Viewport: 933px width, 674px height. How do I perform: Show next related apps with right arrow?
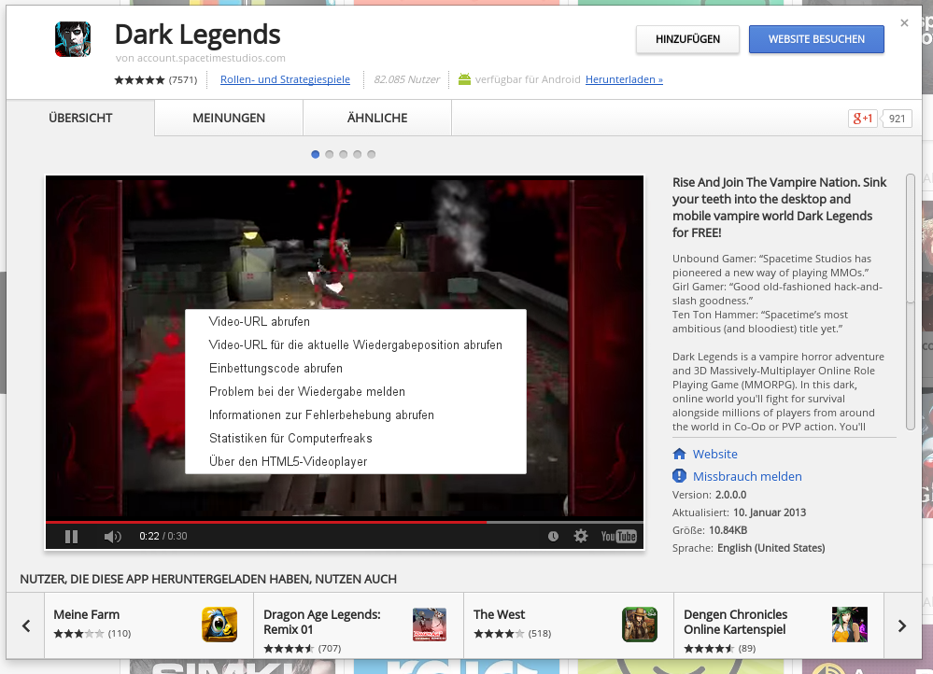pos(903,625)
